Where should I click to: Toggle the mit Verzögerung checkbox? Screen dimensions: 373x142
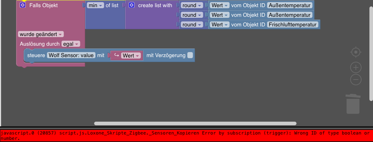coord(190,55)
